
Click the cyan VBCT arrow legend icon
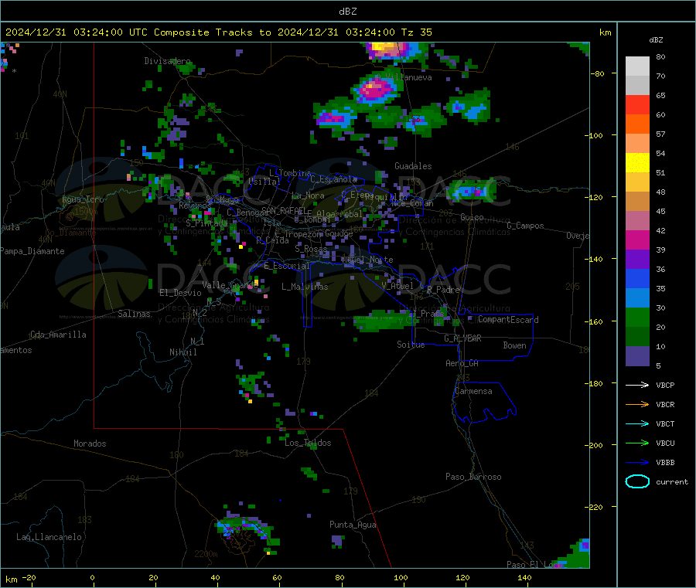(x=637, y=423)
